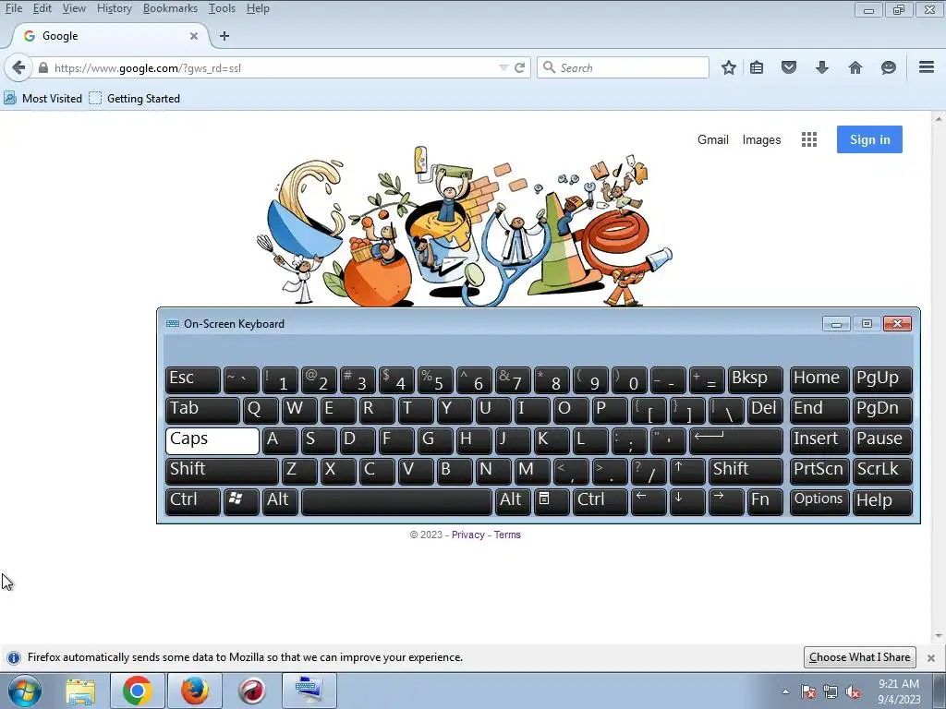Screen dimensions: 946x709
Task: Click the Firefox Search box
Action: [x=623, y=67]
